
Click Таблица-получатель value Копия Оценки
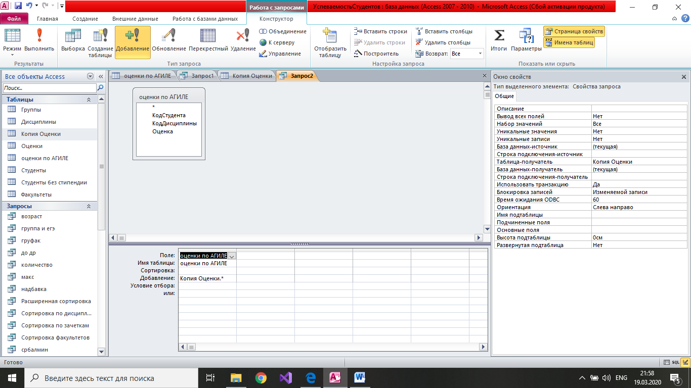click(x=639, y=162)
